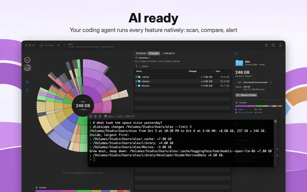Copy the path with the copy icon

(x=271, y=82)
